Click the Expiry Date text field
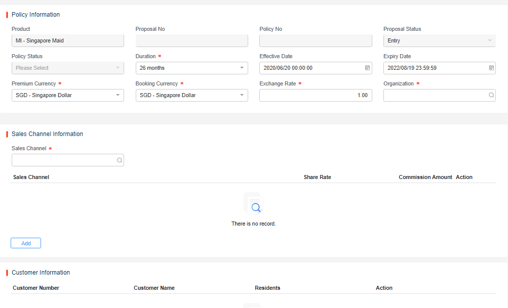This screenshot has height=308, width=508. coord(434,68)
